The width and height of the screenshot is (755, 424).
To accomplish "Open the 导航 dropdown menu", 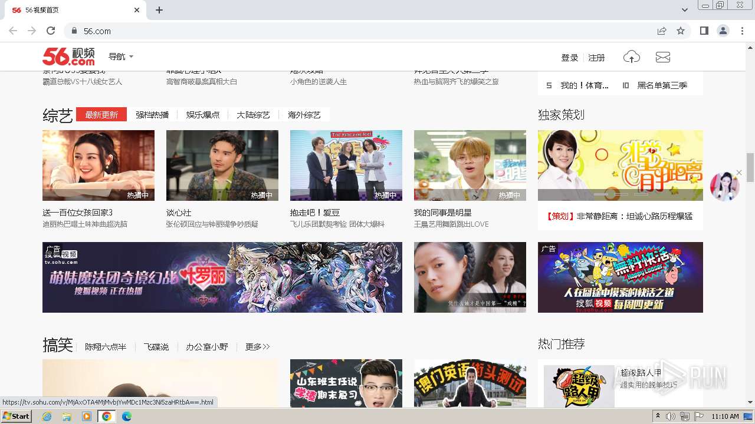I will click(121, 57).
